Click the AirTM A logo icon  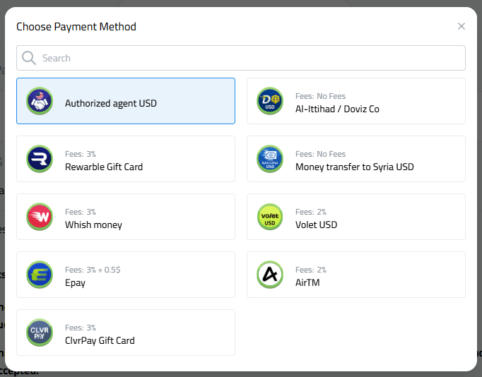270,275
